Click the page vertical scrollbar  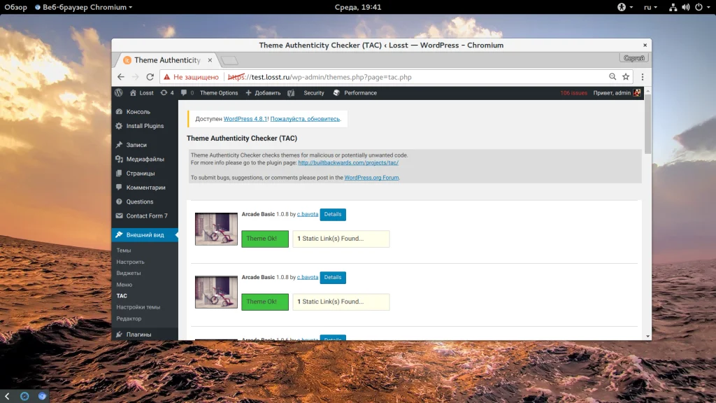pos(648,125)
